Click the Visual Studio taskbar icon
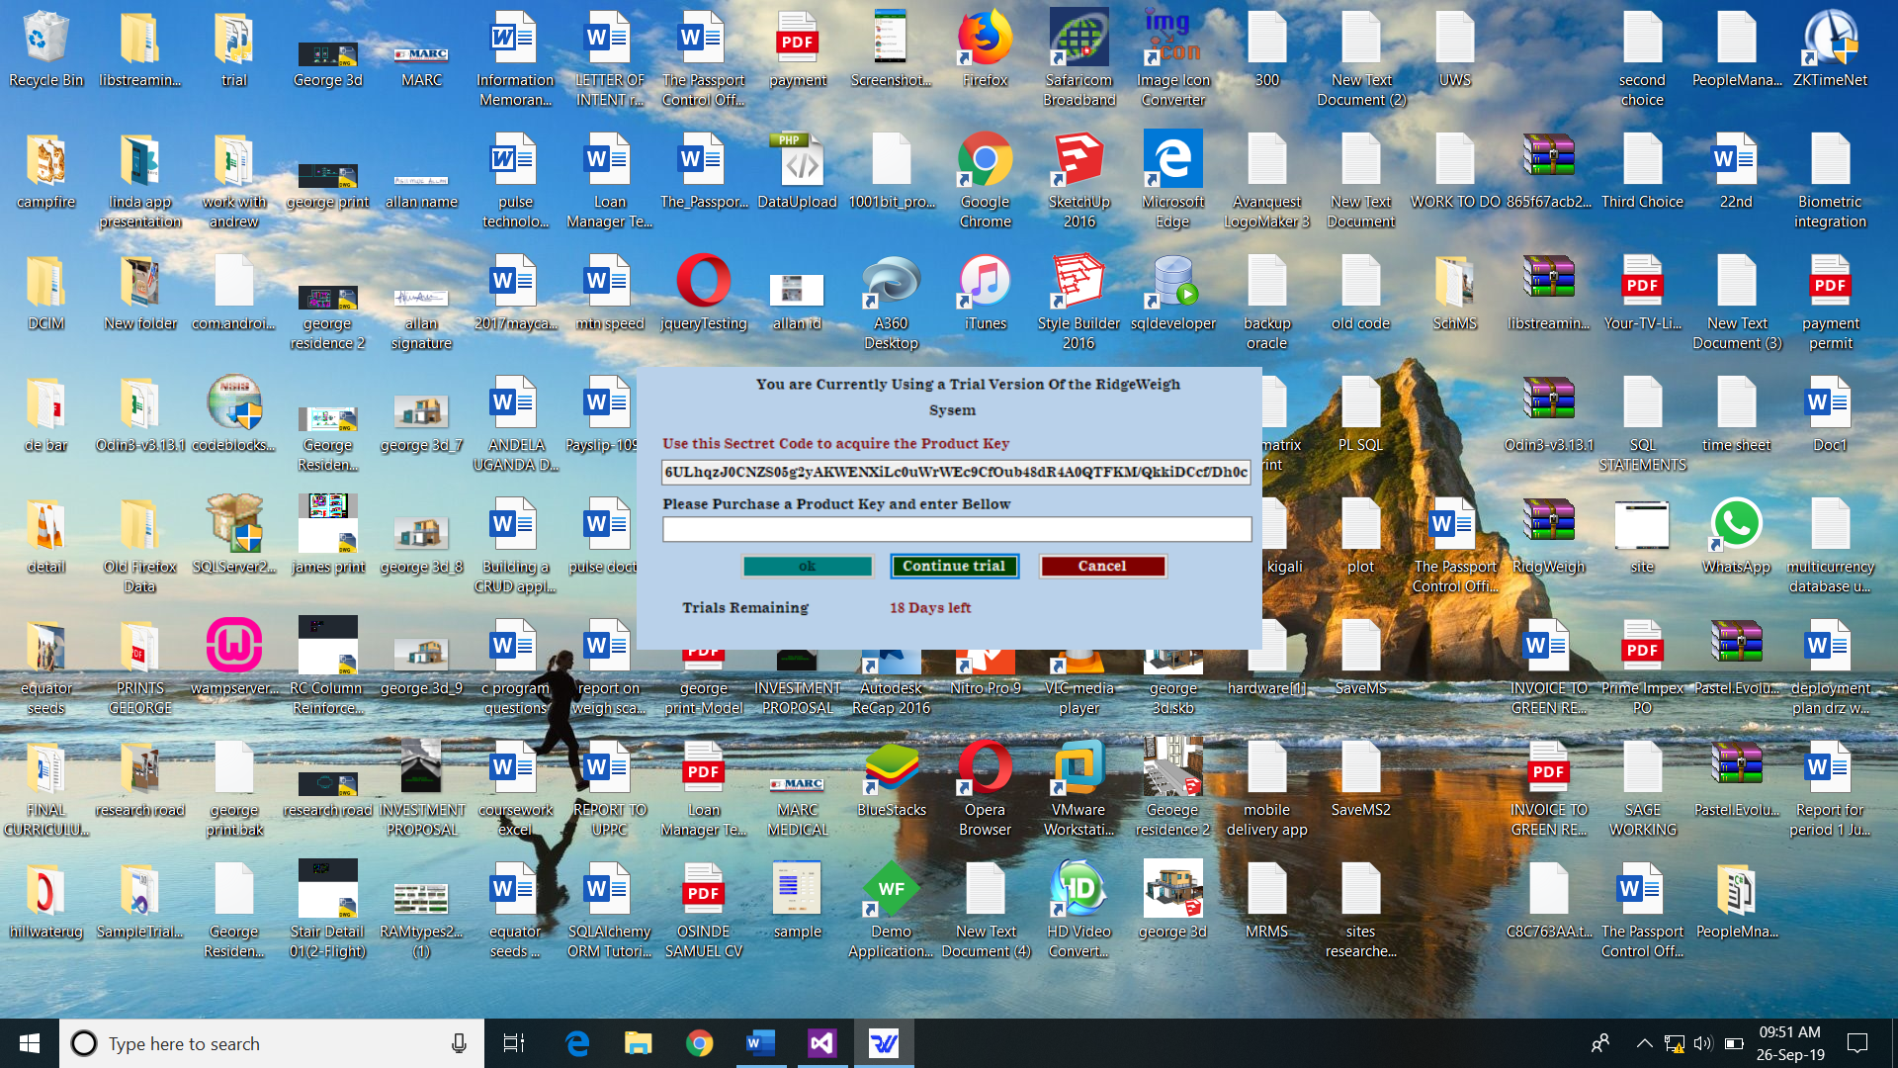 [x=822, y=1043]
